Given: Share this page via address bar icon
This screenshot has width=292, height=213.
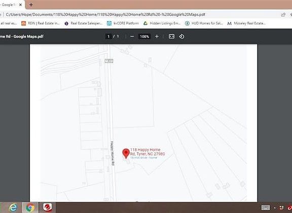Looking at the screenshot, I should click(x=283, y=15).
